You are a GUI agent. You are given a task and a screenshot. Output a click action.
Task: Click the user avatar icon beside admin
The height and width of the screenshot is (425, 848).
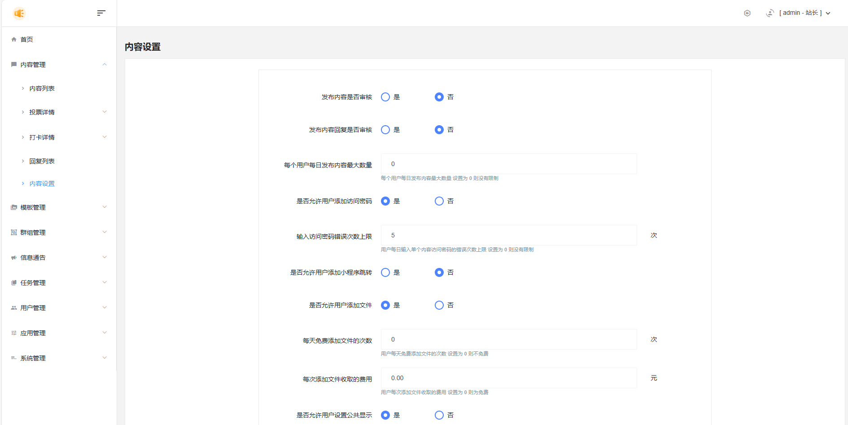click(x=770, y=13)
